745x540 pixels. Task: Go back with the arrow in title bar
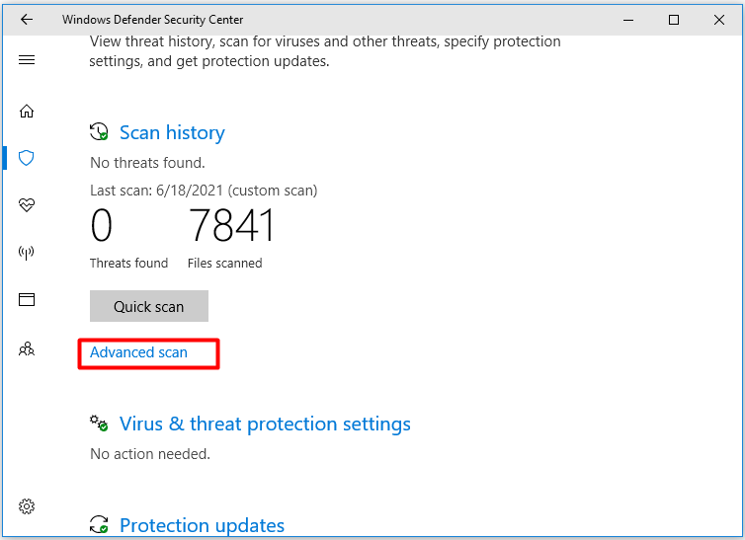tap(27, 20)
